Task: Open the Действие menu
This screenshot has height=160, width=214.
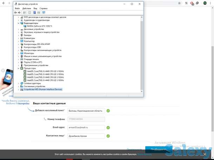Action: click(26, 8)
